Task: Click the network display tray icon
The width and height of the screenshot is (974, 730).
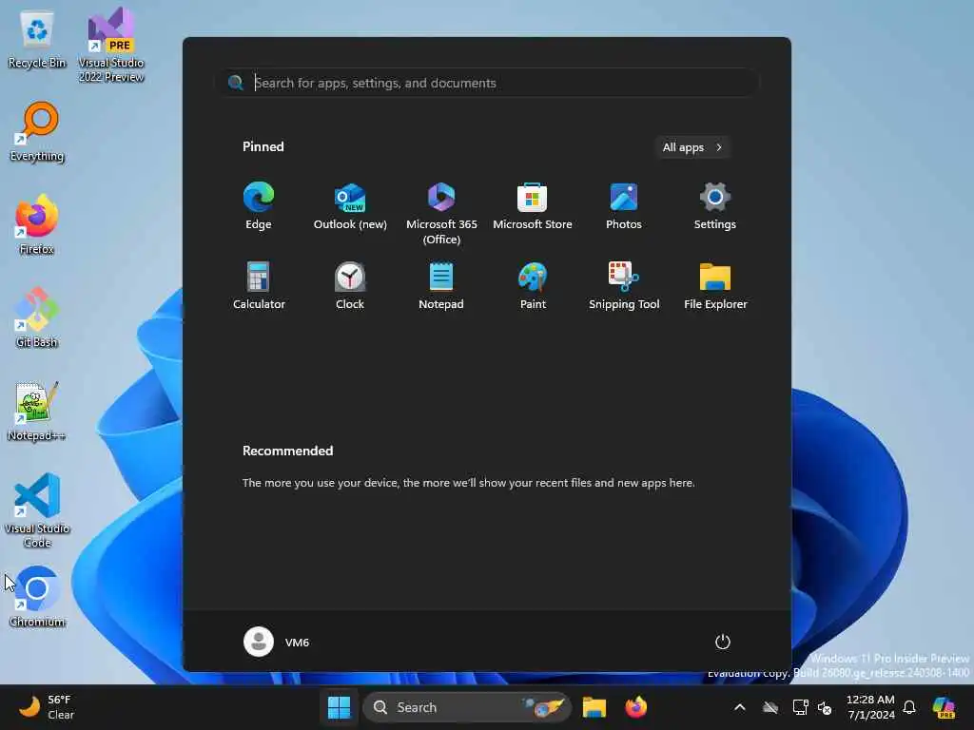Action: click(800, 707)
